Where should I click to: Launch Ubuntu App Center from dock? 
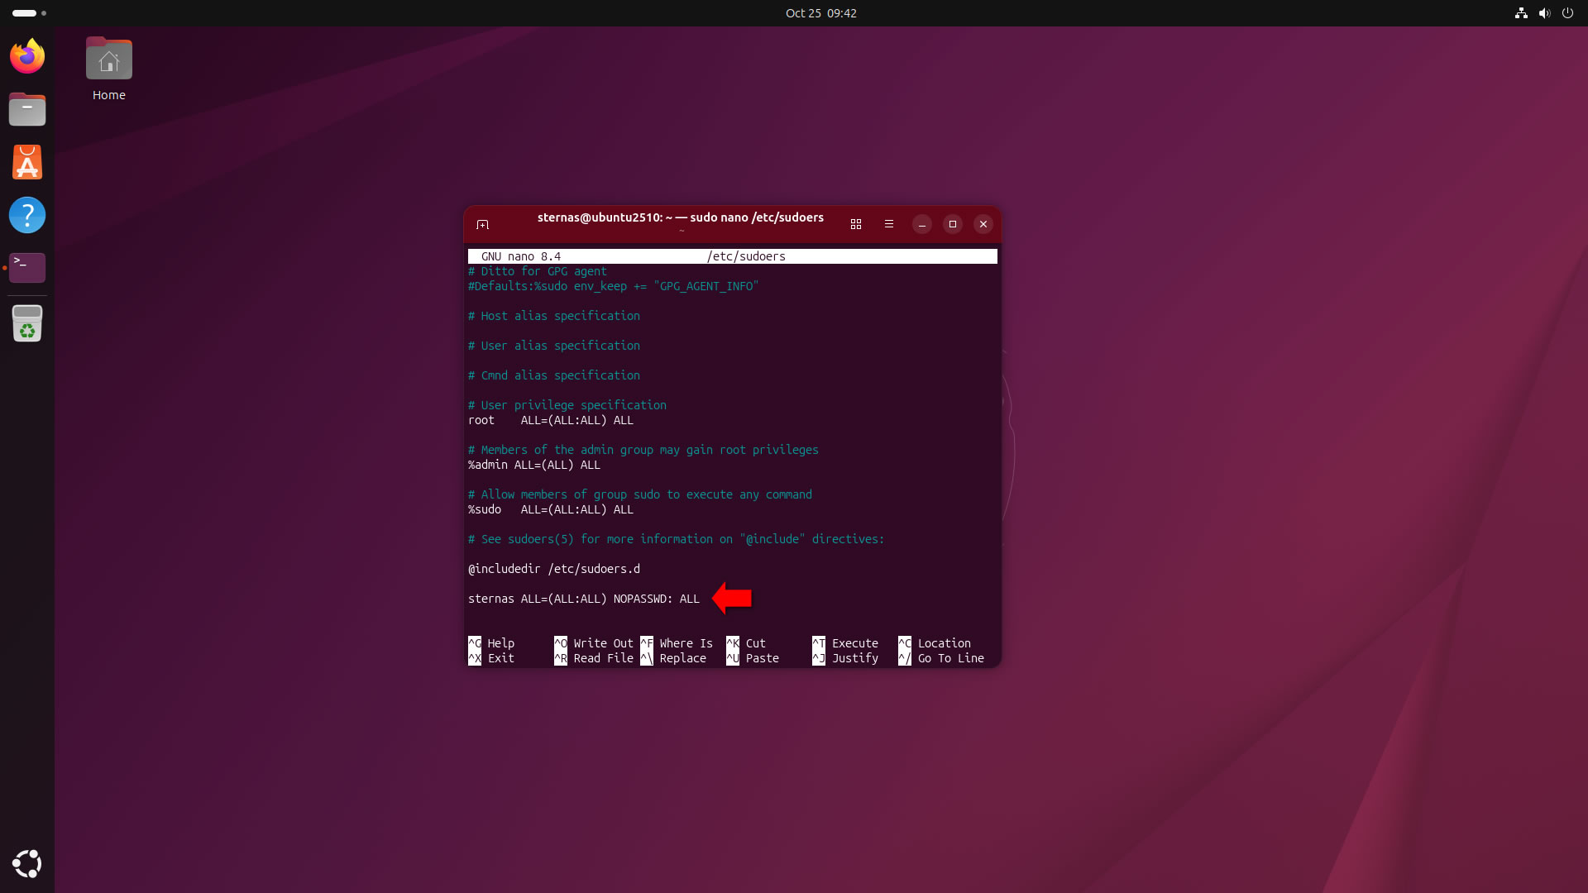pos(27,162)
